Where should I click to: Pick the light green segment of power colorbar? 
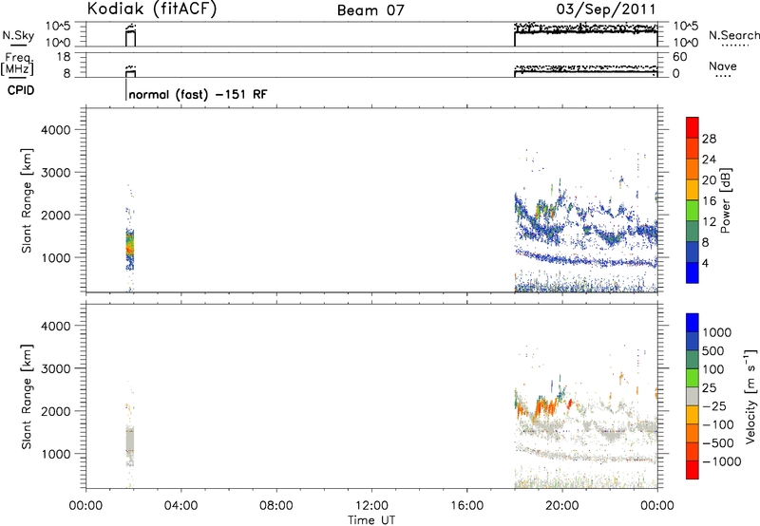(693, 211)
